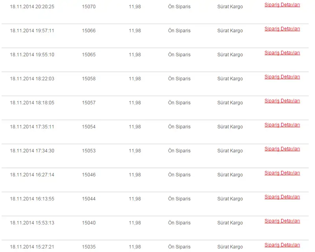Open Sipariş Detayları for order 15053
This screenshot has height=252, width=315.
pyautogui.click(x=282, y=149)
